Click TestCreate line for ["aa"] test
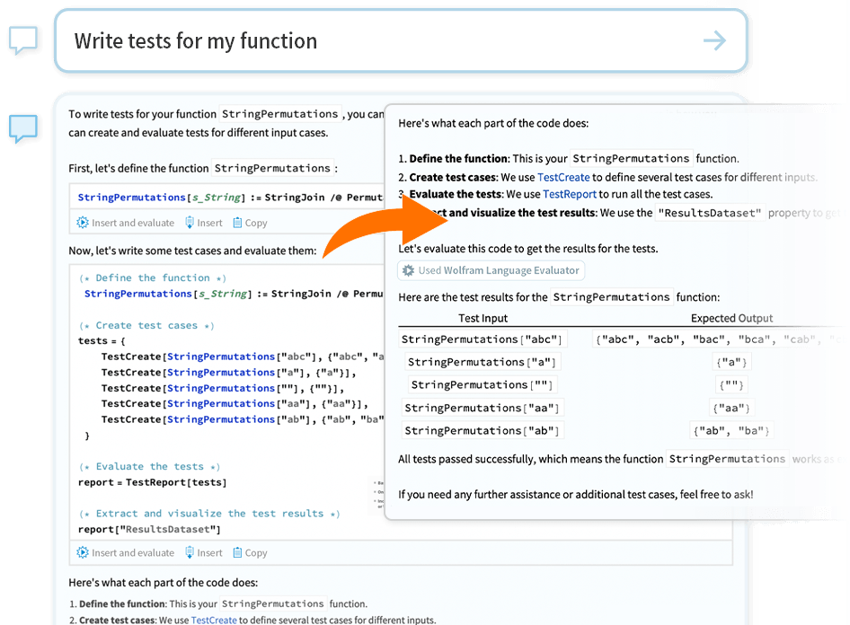This screenshot has width=850, height=625. tap(235, 404)
